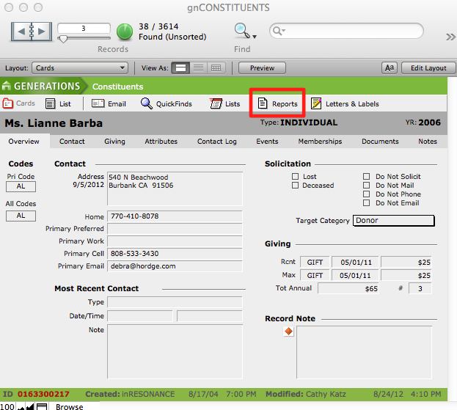Check the Lost checkbox
This screenshot has width=457, height=410.
(x=295, y=177)
